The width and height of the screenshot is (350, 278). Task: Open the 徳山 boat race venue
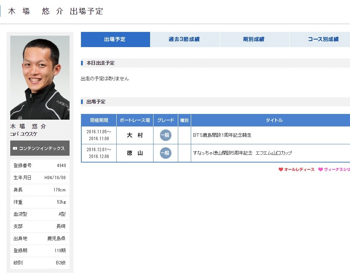[x=135, y=153]
